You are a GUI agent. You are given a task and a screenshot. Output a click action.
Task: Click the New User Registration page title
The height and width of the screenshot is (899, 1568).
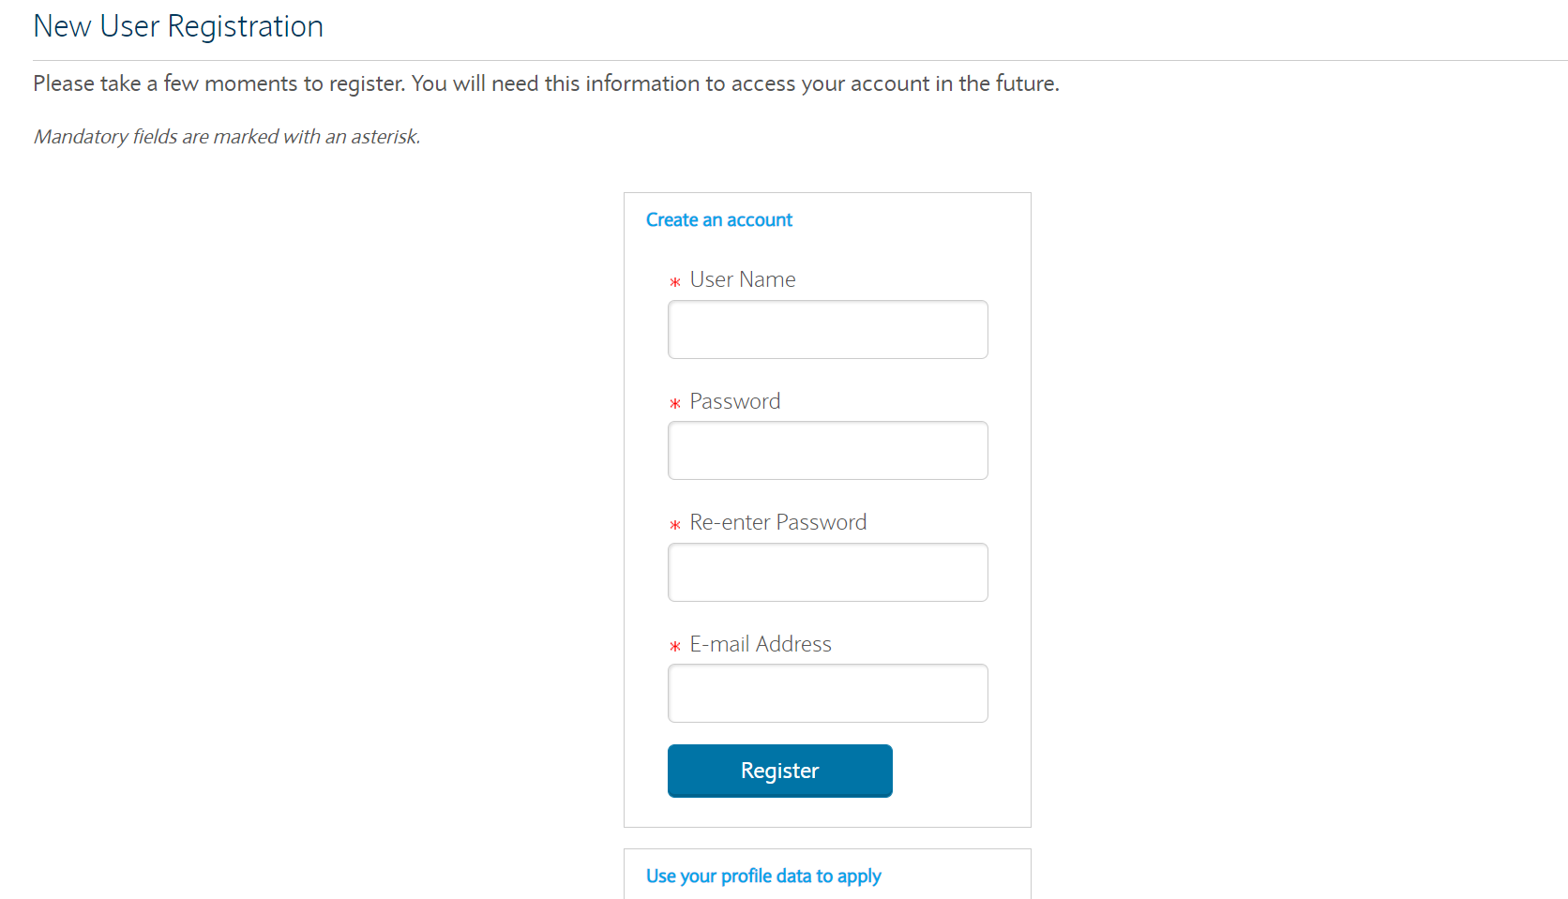(x=178, y=26)
